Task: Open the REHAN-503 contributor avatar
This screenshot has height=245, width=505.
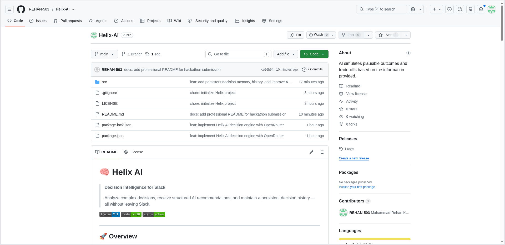Action: (x=343, y=213)
